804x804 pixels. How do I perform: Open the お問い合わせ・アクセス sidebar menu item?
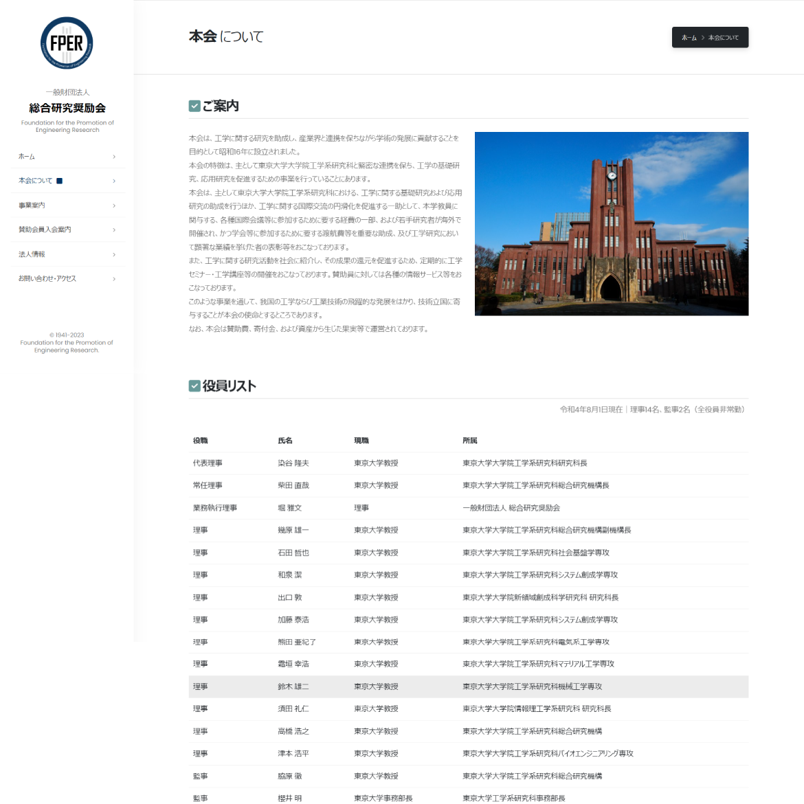tap(67, 278)
